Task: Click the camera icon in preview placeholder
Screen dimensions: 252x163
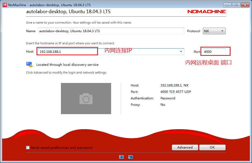Action: click(86, 99)
